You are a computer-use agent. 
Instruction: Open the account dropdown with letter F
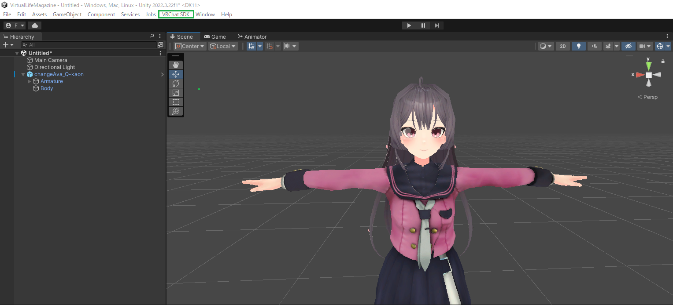click(15, 25)
